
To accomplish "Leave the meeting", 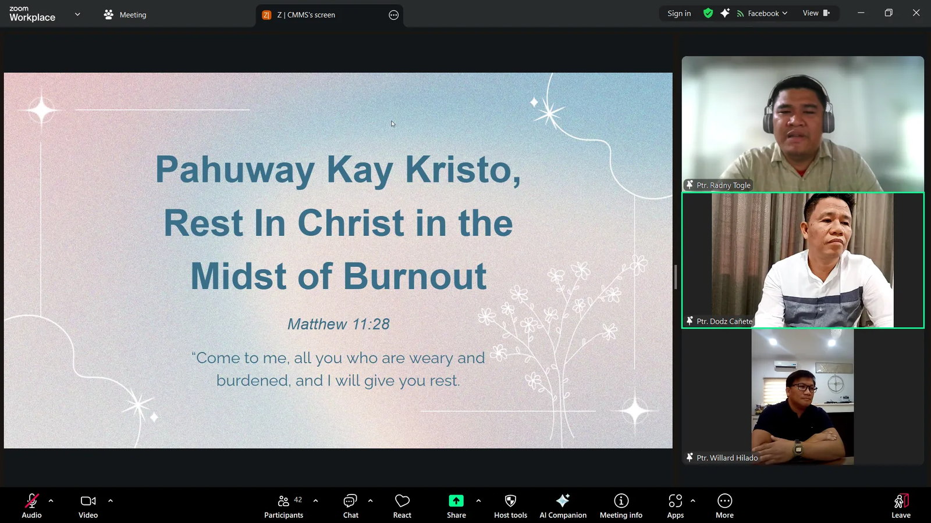I will [901, 506].
